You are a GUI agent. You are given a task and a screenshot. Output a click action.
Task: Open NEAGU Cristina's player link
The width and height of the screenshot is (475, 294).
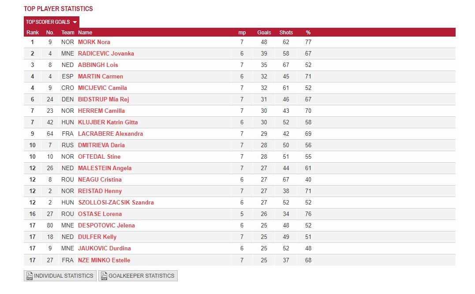point(100,180)
